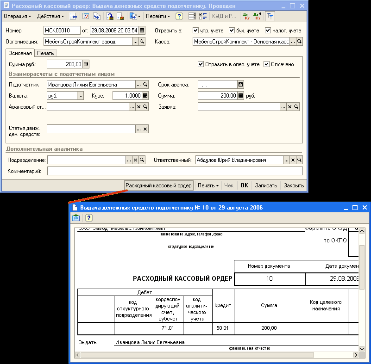Click Ответственный ellipsis select button

coord(286,160)
